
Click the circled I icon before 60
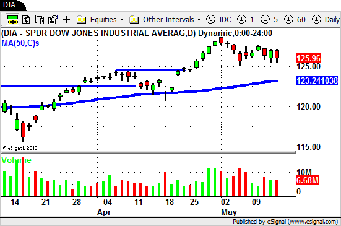click(x=288, y=19)
